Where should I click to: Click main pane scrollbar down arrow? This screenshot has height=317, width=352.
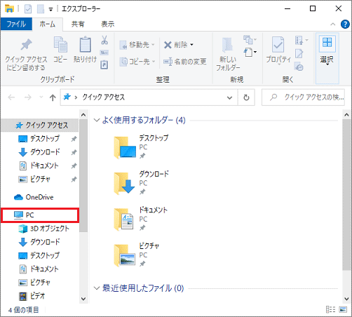tap(346, 299)
